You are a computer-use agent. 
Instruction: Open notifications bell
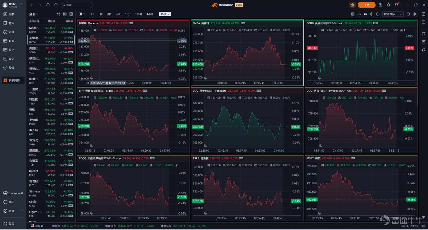388,5
